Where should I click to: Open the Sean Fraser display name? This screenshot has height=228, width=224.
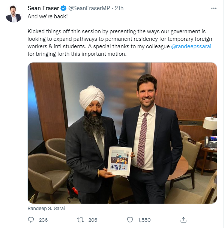[x=43, y=8]
